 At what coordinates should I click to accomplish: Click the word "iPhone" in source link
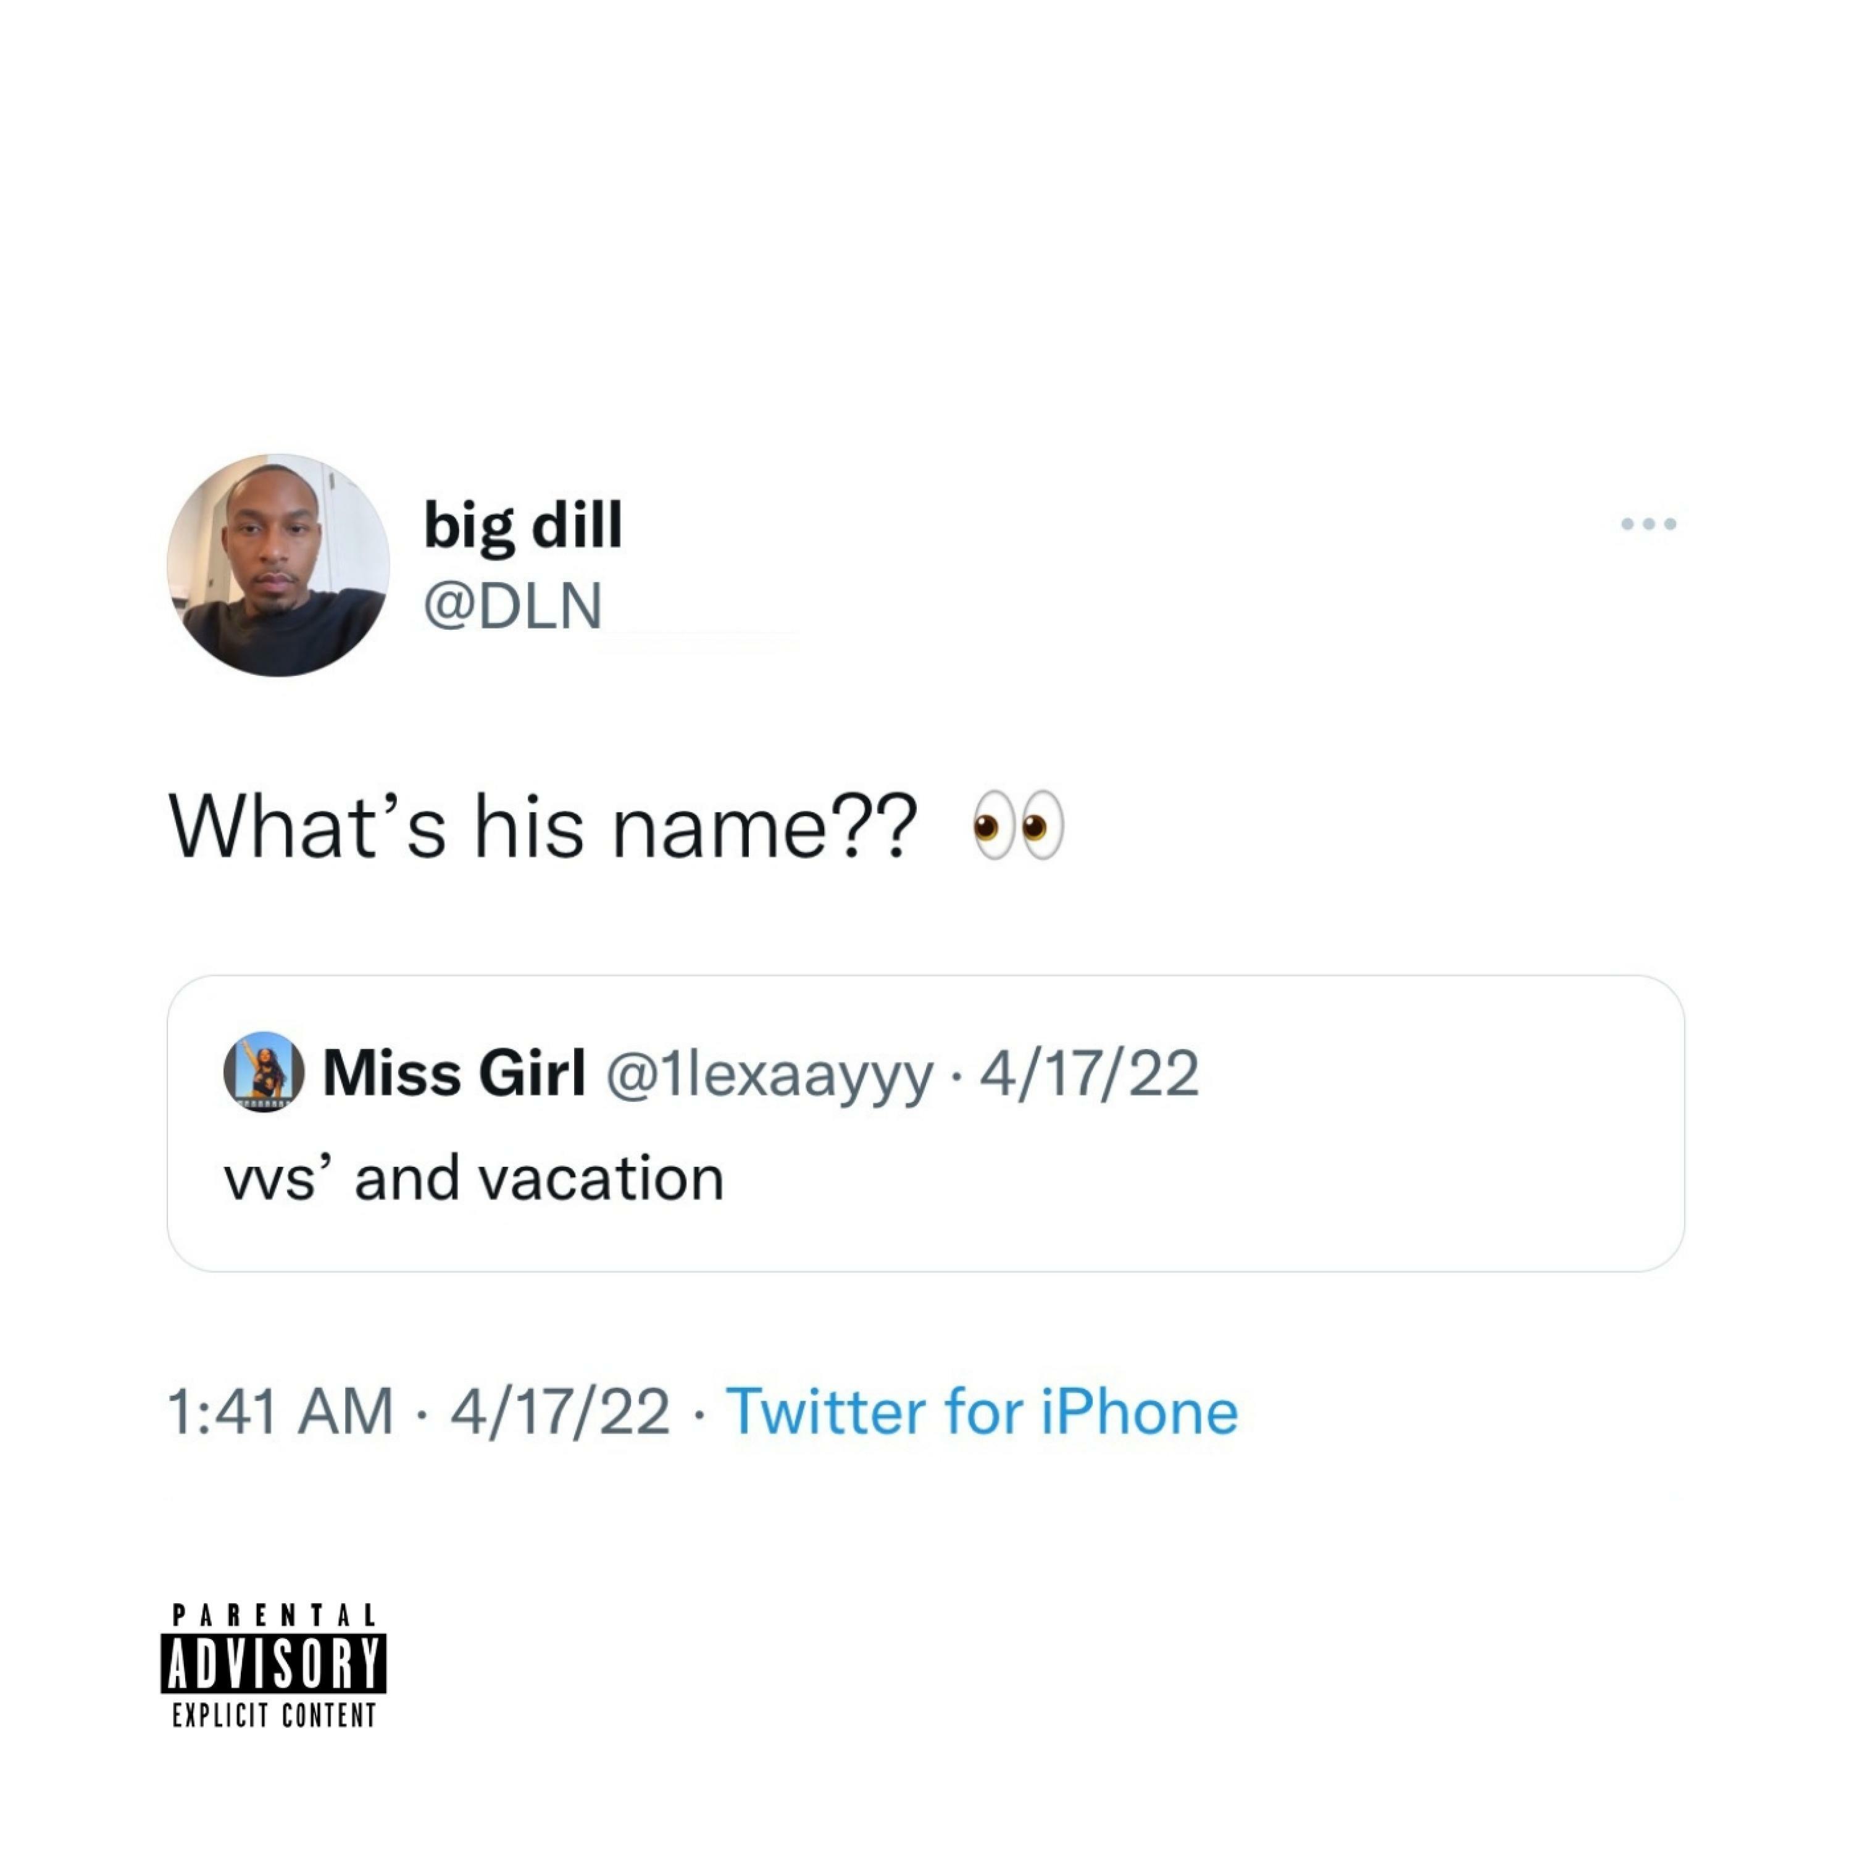1140,1411
